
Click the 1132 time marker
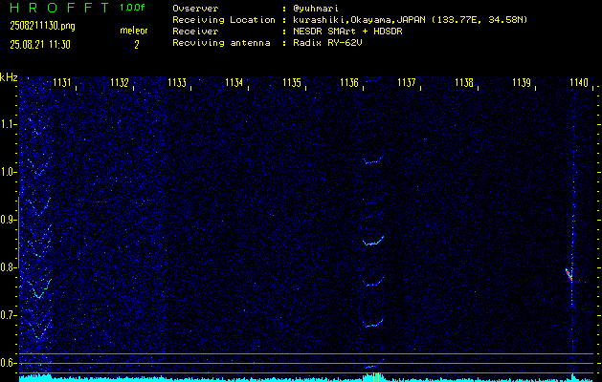[x=119, y=82]
